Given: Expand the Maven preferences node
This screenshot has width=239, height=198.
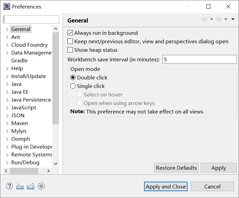Looking at the screenshot, I should point(7,123).
